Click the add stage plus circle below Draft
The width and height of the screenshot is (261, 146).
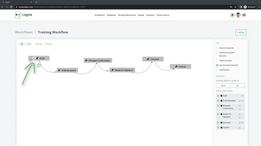point(39,65)
